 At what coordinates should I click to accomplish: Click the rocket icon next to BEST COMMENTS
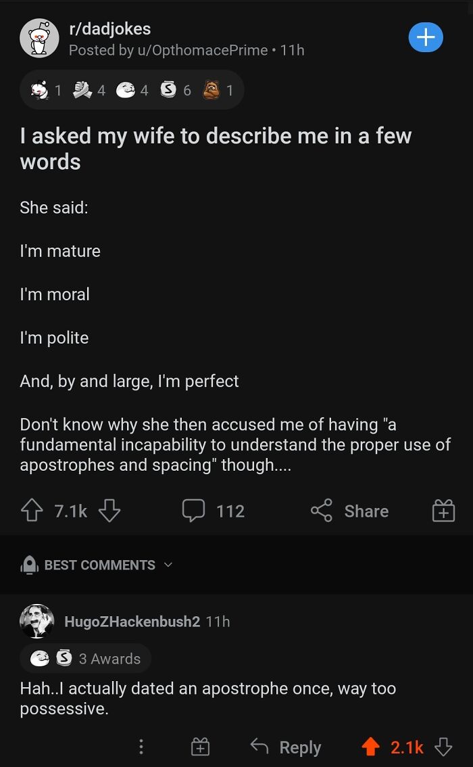28,565
